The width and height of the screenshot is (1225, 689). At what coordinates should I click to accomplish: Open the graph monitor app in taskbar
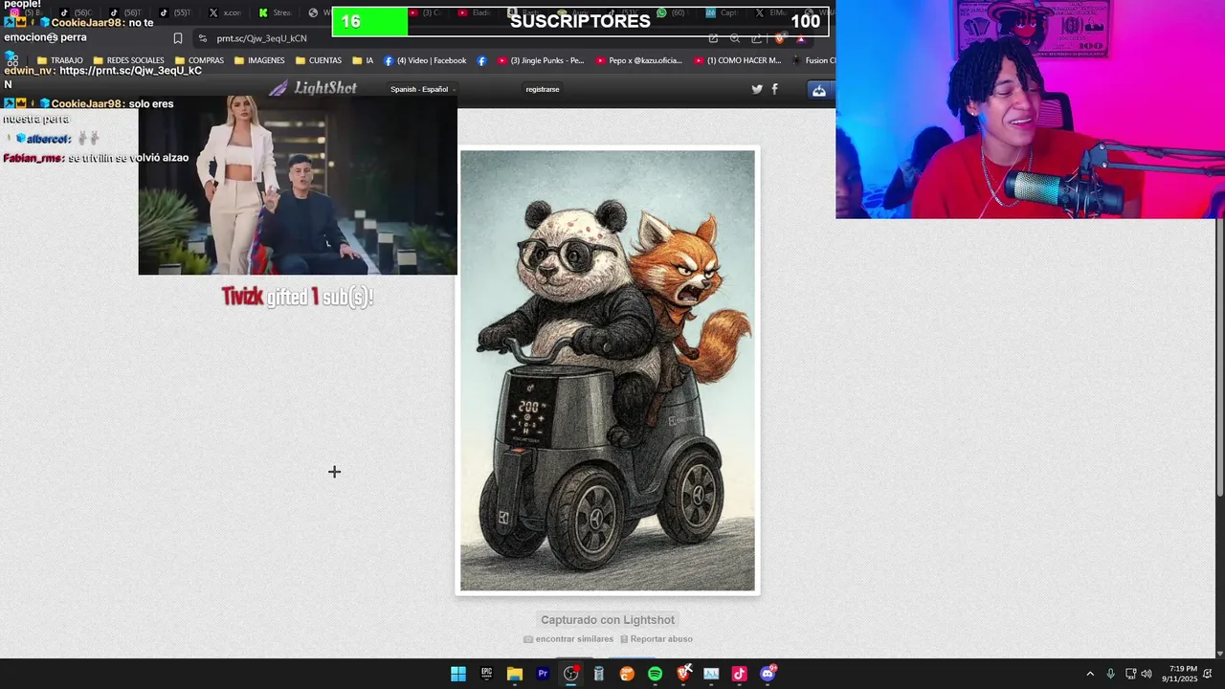pos(711,674)
